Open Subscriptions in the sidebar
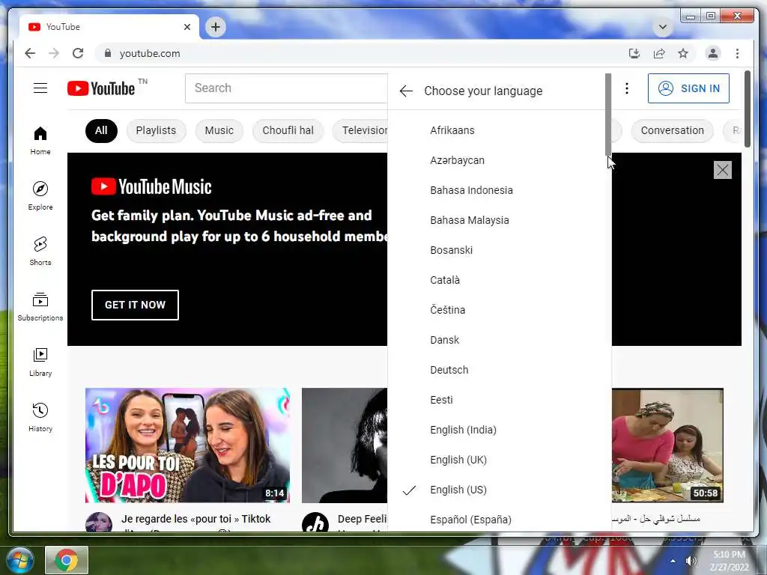 (40, 306)
